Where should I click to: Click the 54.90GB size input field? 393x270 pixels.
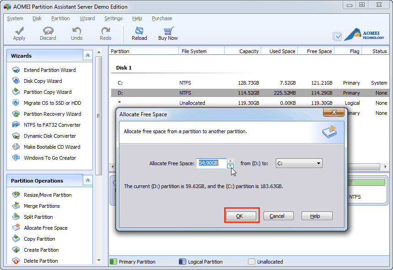click(211, 163)
